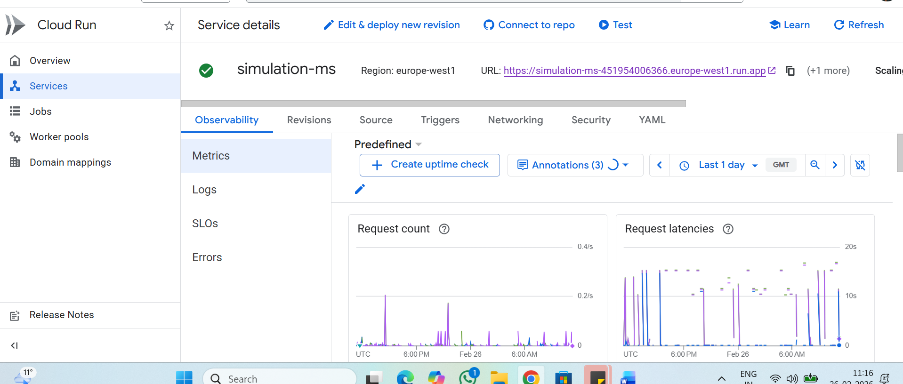
Task: Open File Explorer from taskbar
Action: (x=499, y=378)
